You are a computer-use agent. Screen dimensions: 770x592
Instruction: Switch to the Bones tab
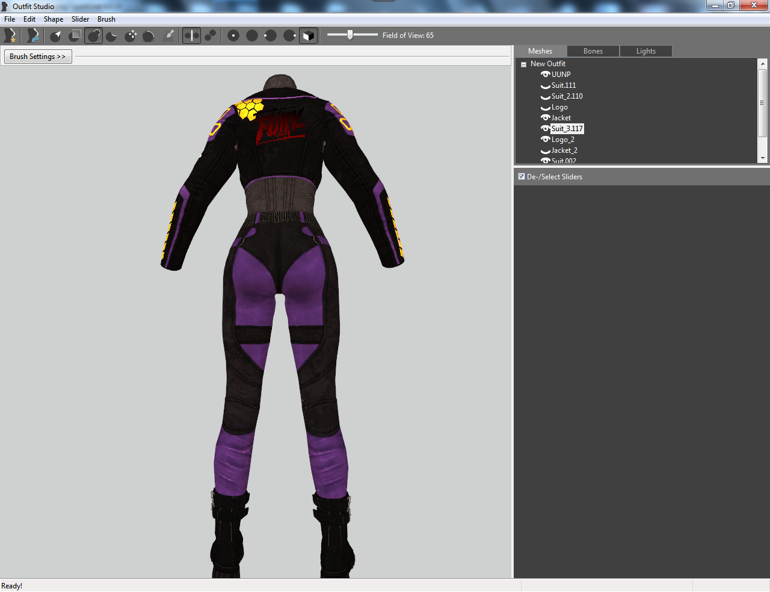pos(593,51)
